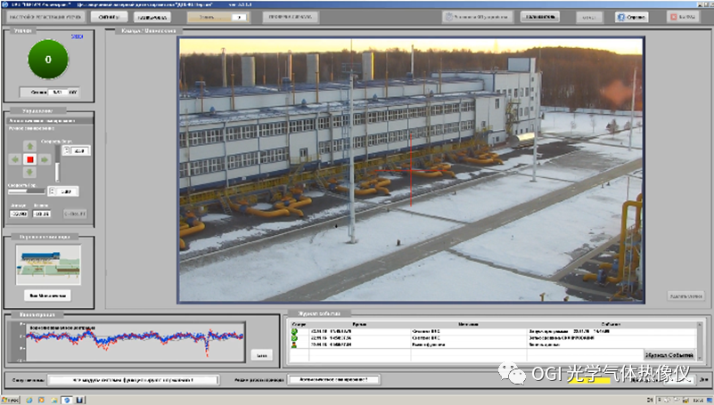714x405 pixels.
Task: Click the elevation angle field showing -10.16
Action: tap(41, 214)
